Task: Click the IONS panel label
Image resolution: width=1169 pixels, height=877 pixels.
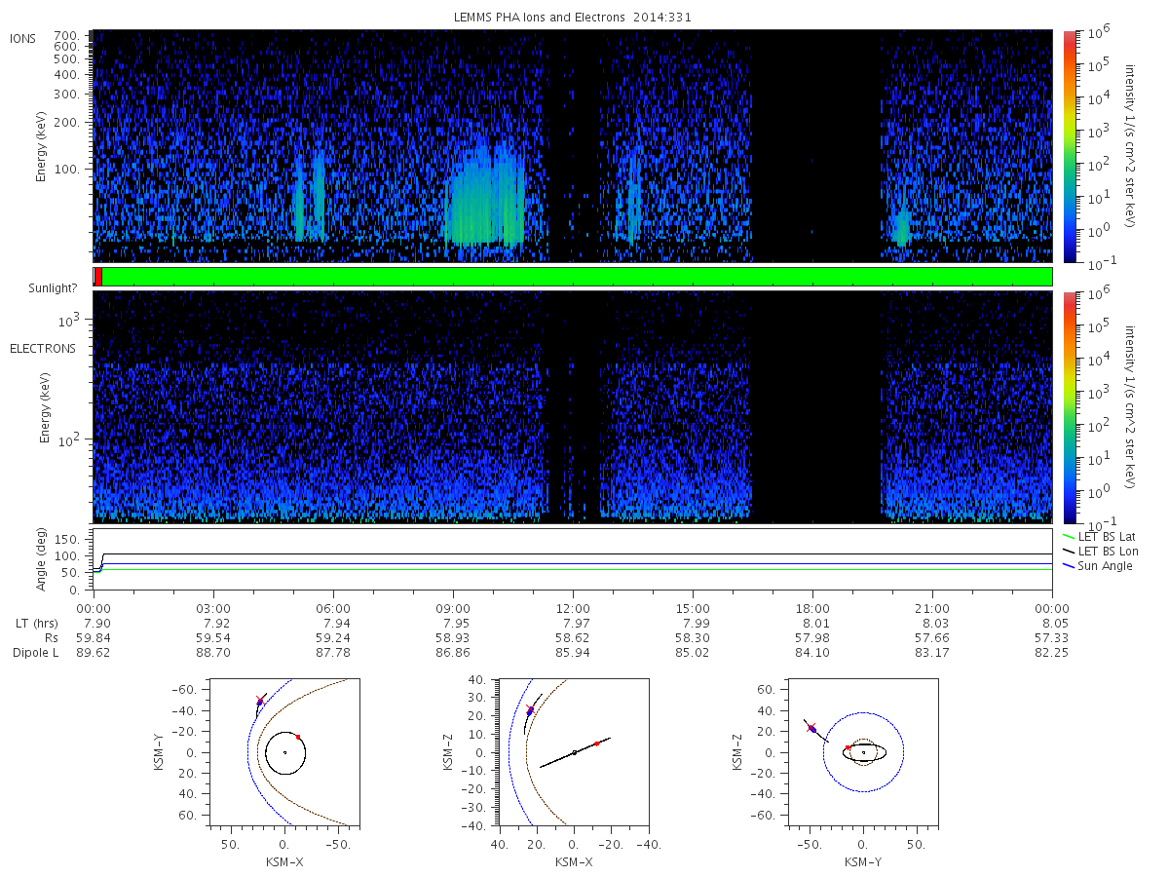Action: [x=25, y=38]
